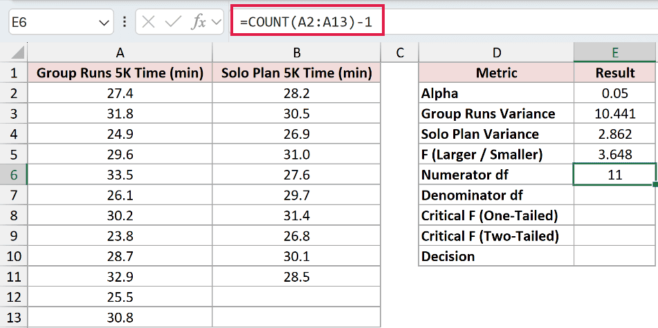This screenshot has width=658, height=328.
Task: Select cell with value 30.1
Action: pos(297,256)
